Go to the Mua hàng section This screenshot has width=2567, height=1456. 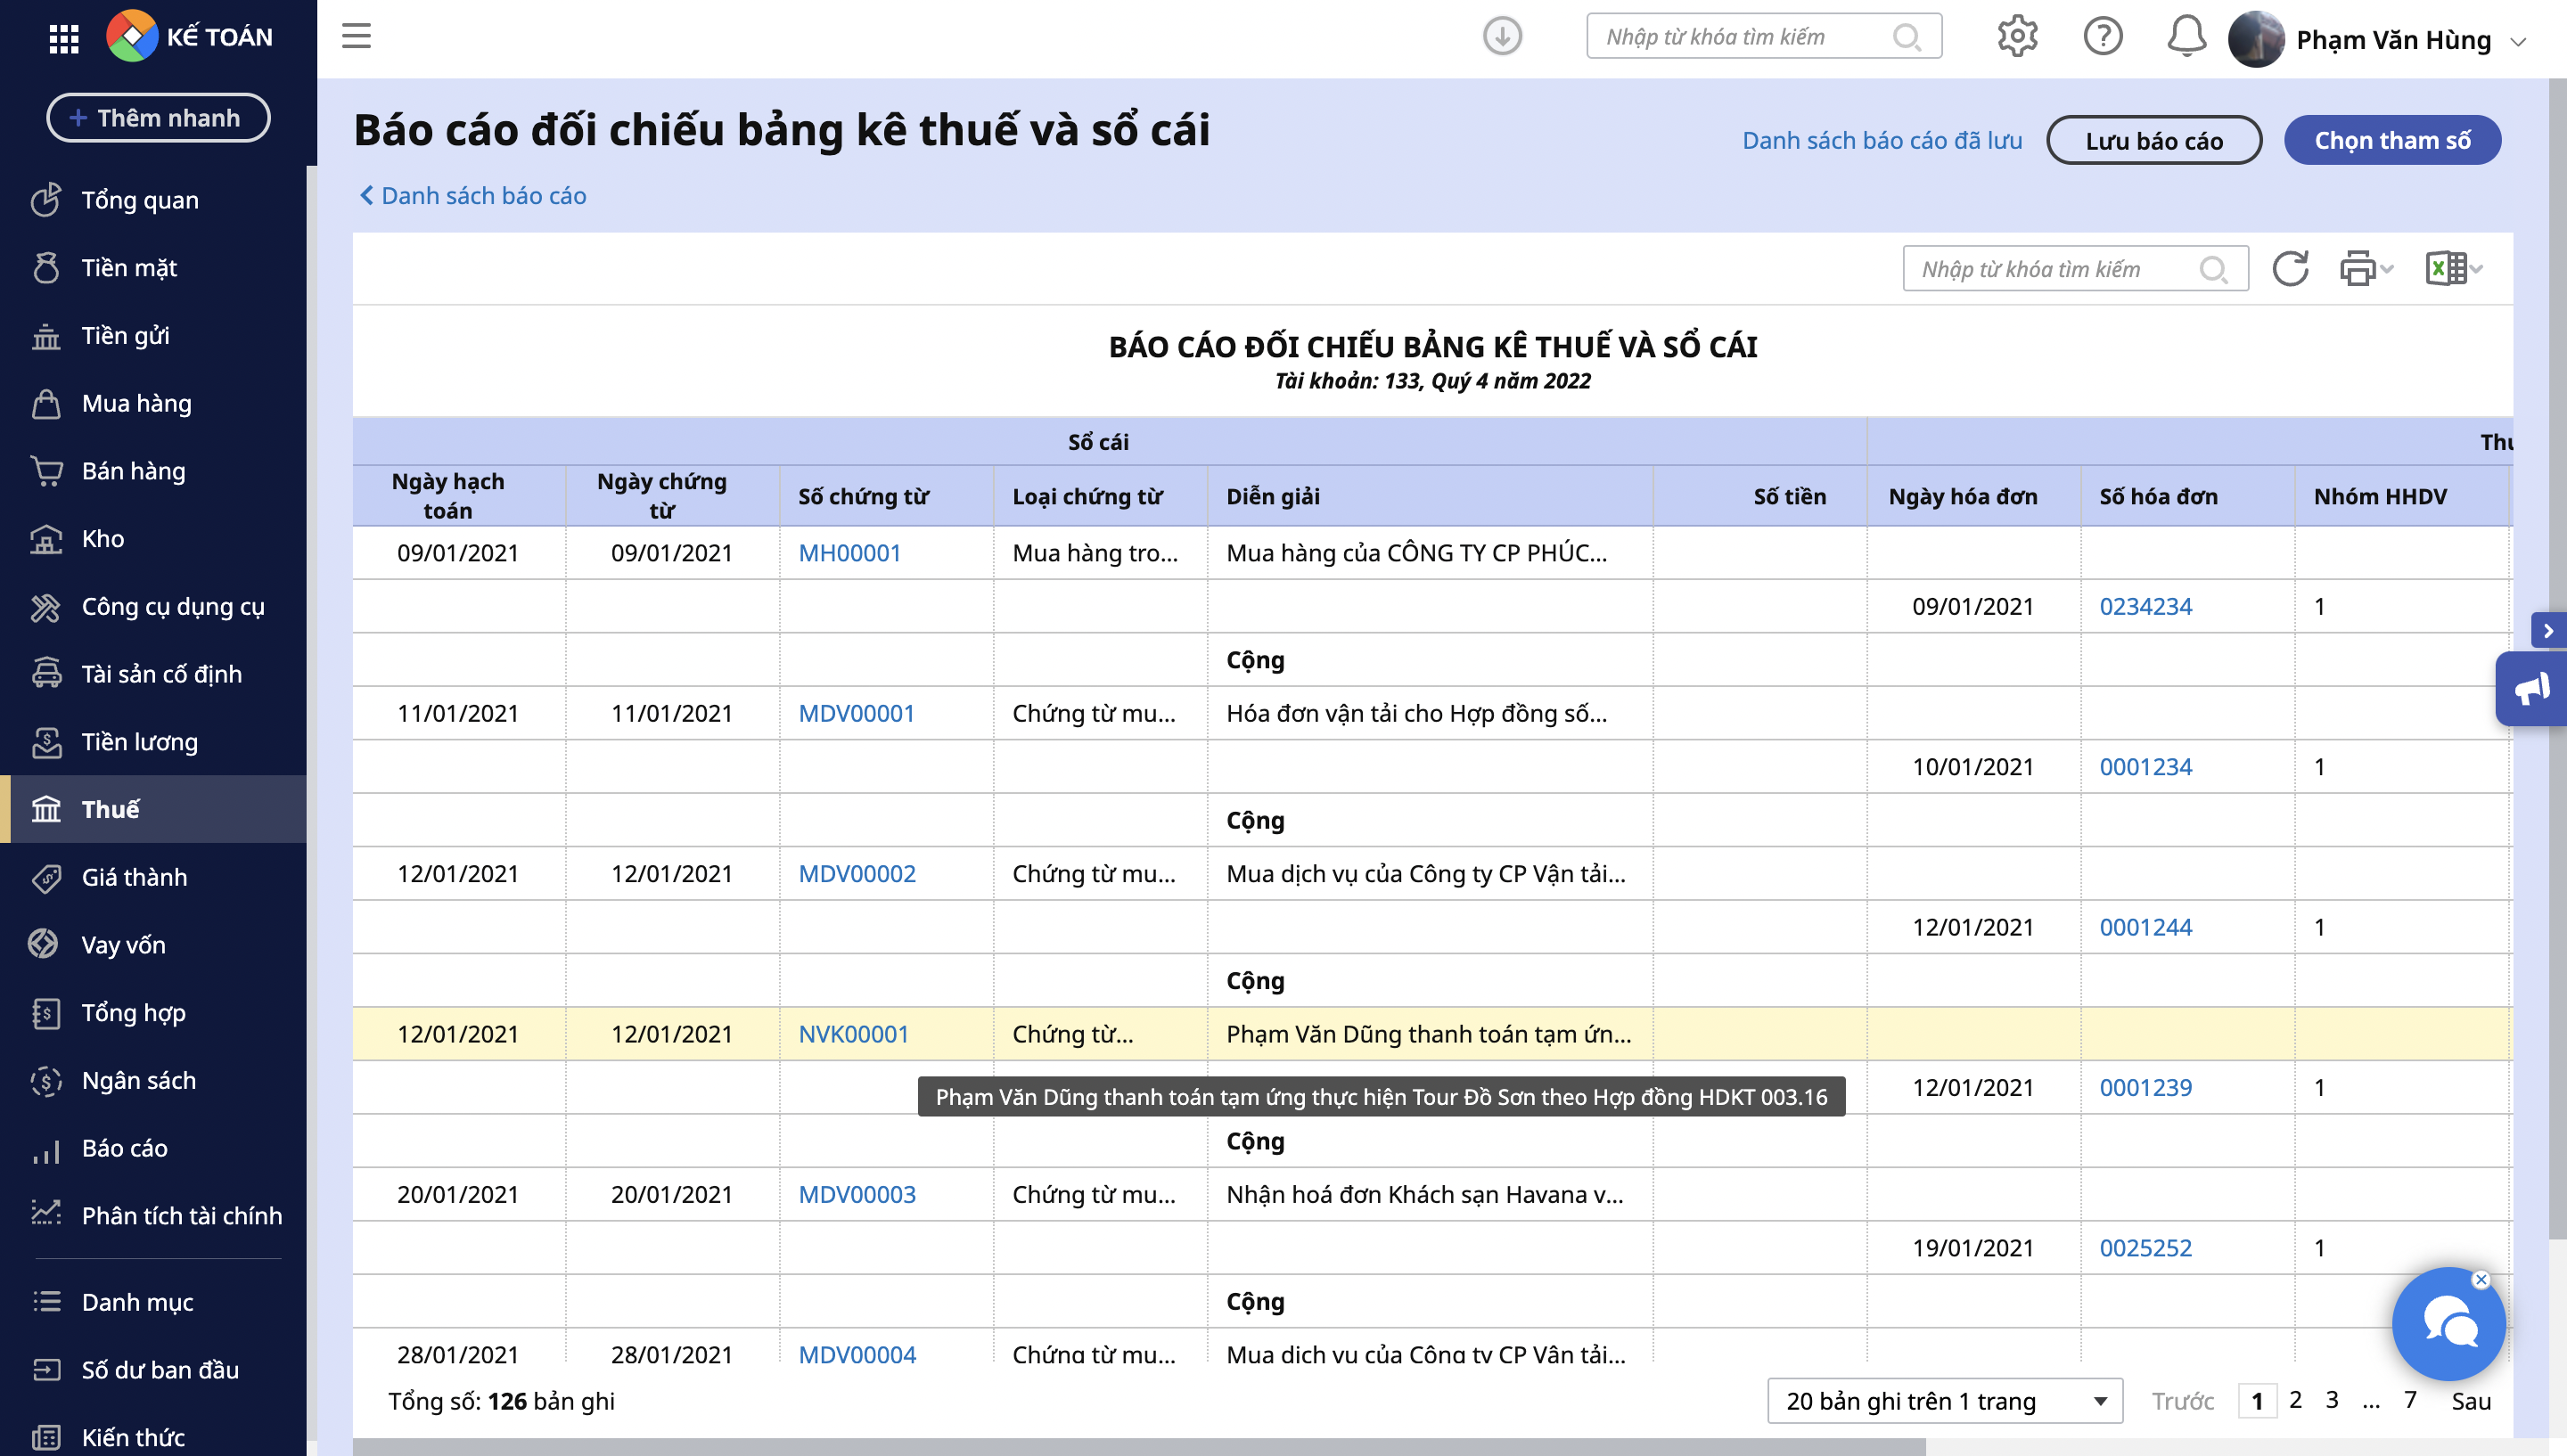tap(136, 403)
